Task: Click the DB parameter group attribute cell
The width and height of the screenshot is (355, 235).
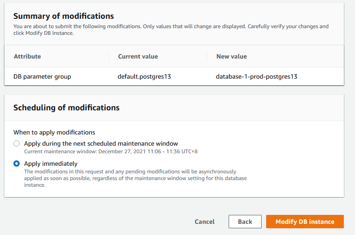Action: (42, 76)
